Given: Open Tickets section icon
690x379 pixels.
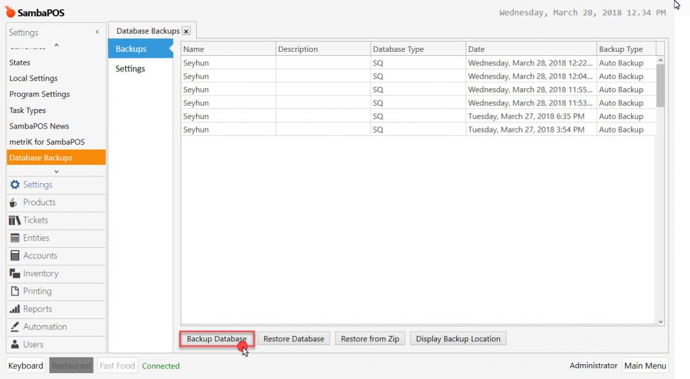Looking at the screenshot, I should point(15,220).
